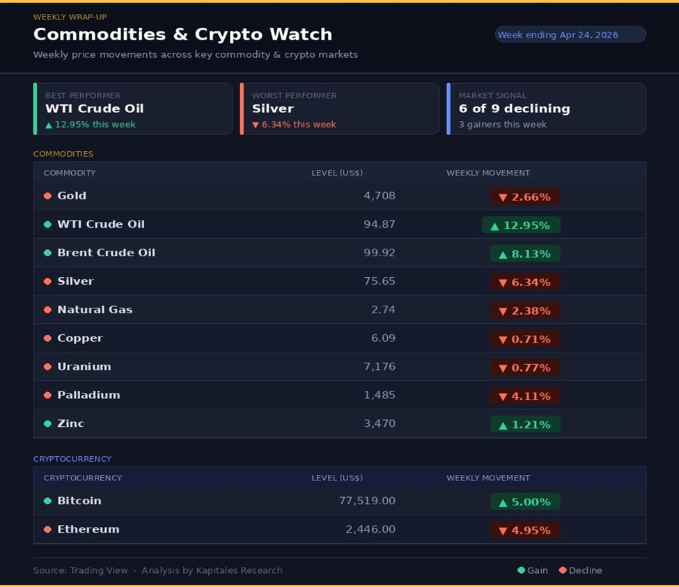Open the Market Signal 6 of 9 declining card
Image resolution: width=679 pixels, height=587 pixels.
(x=547, y=109)
